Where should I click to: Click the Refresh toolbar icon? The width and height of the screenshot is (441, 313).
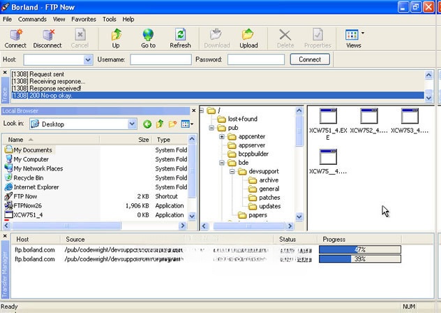pos(180,38)
